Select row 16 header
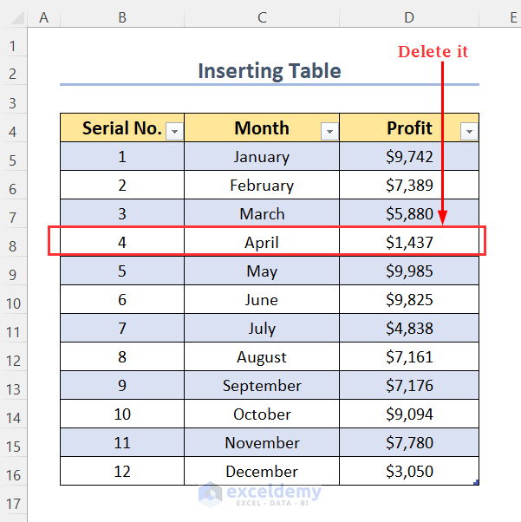This screenshot has height=522, width=521. coord(13,474)
